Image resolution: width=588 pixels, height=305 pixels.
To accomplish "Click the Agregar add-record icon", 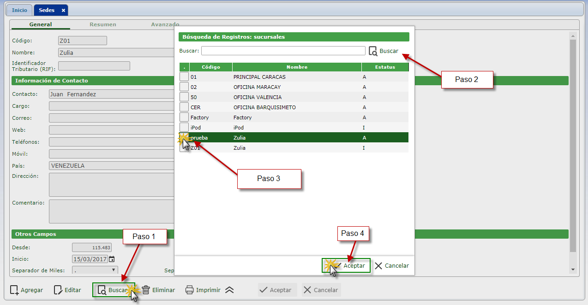I will click(x=14, y=290).
